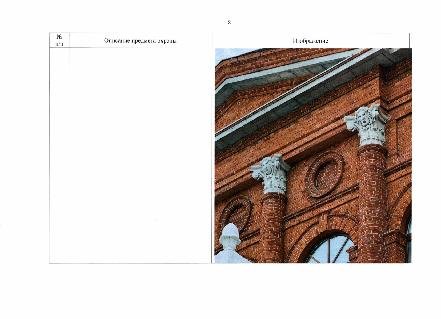Viewport: 441px width, 319px height.
Task: Click the empty description cell
Action: coord(140,156)
